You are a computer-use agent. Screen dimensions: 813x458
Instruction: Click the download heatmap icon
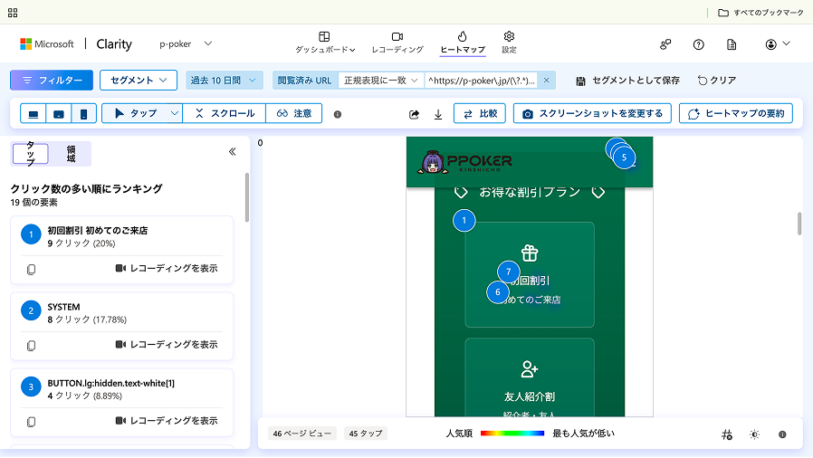438,114
